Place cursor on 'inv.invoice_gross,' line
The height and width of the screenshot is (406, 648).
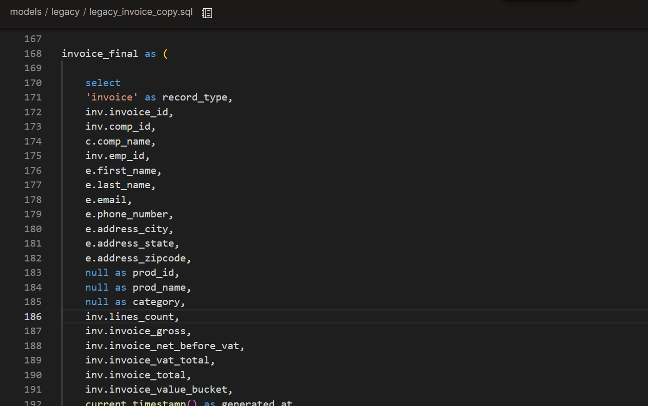tap(139, 331)
